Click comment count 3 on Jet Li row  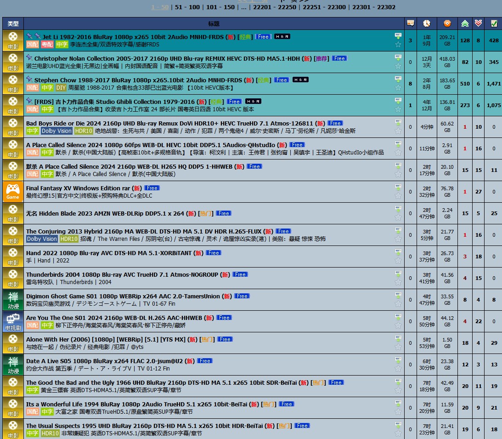[x=410, y=40]
